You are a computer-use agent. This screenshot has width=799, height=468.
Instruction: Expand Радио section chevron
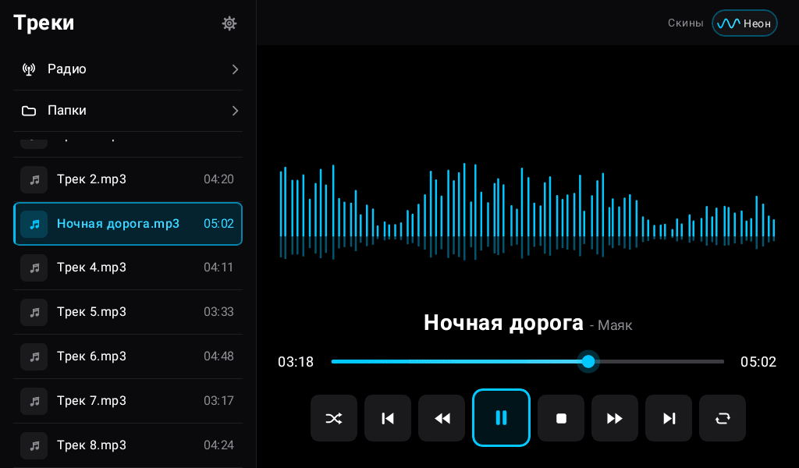pyautogui.click(x=235, y=69)
